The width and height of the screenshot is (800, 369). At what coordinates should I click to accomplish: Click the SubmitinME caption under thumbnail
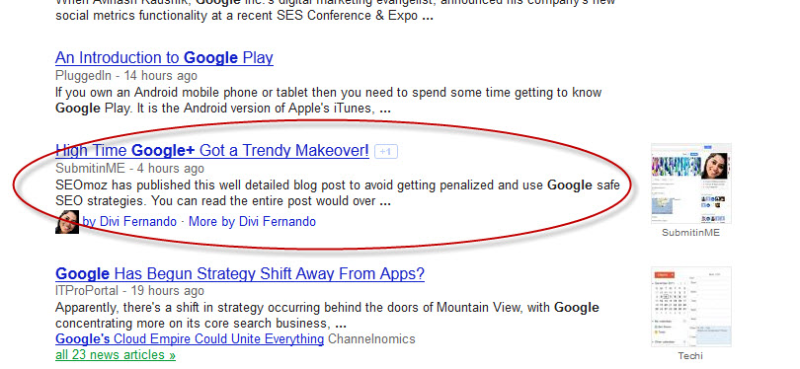point(690,233)
